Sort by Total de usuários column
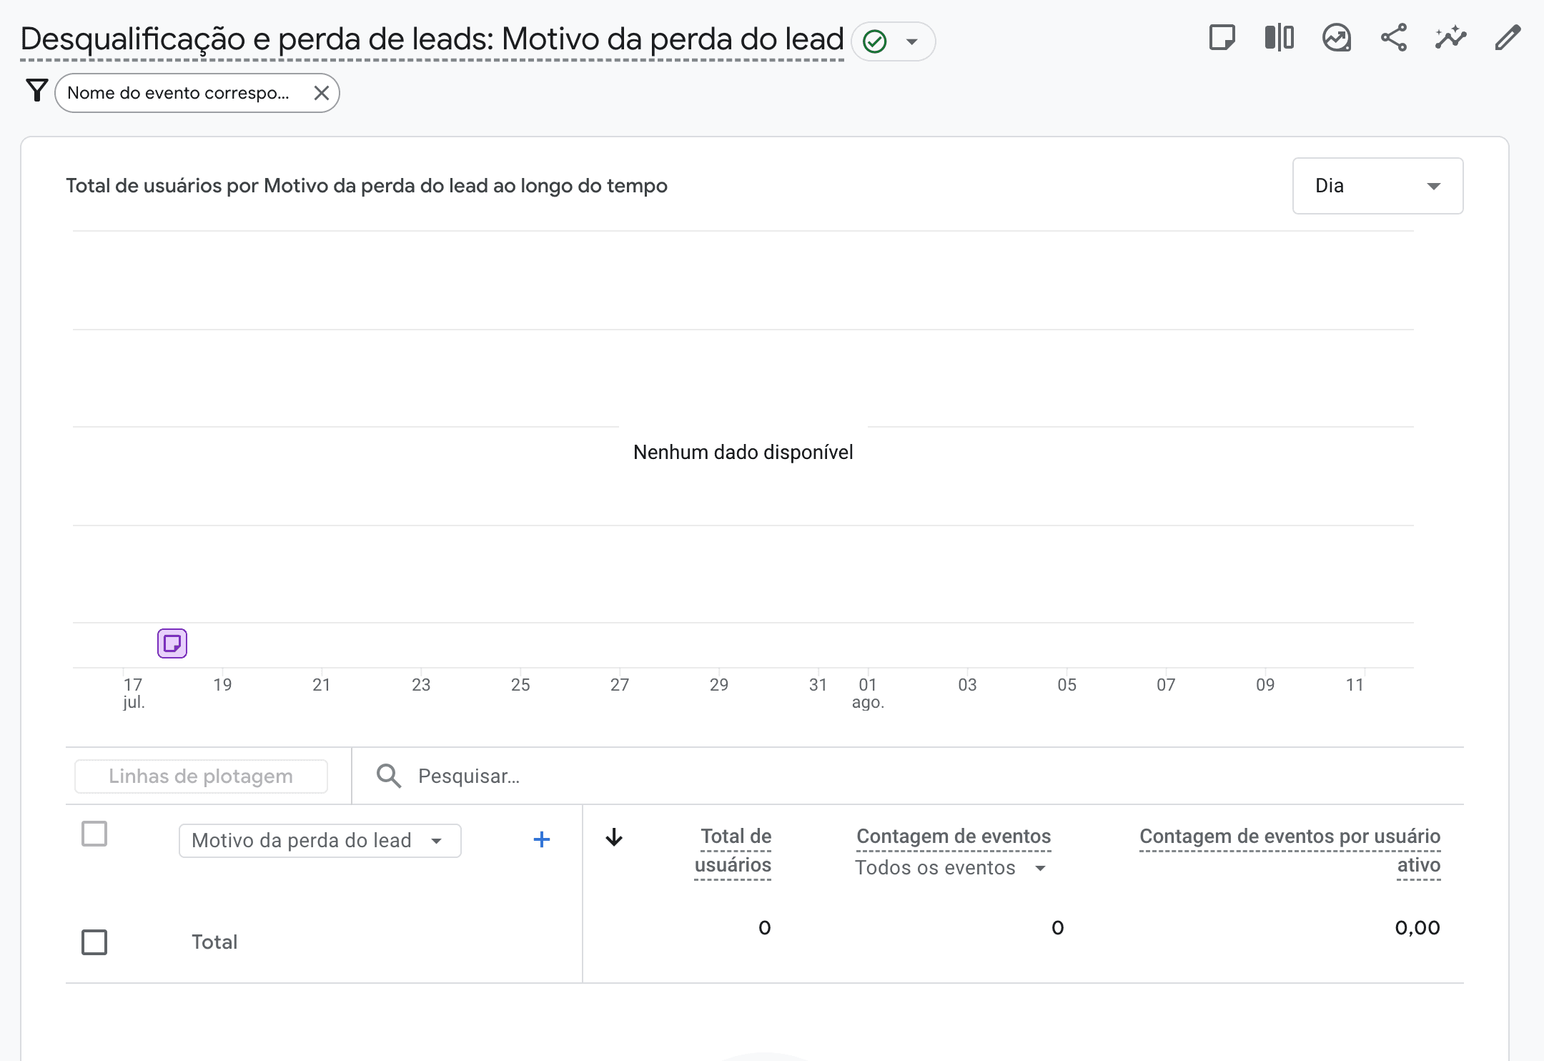Screen dimensions: 1544x1061 pos(733,850)
